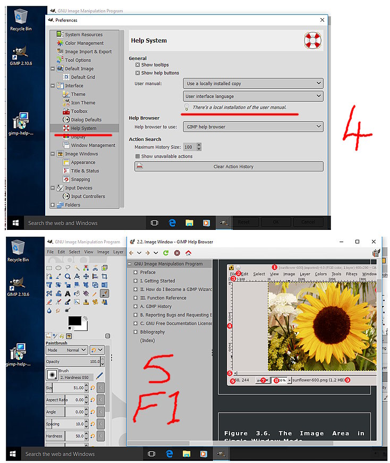
Task: Expand I. Getting Started help topic
Action: click(x=135, y=281)
